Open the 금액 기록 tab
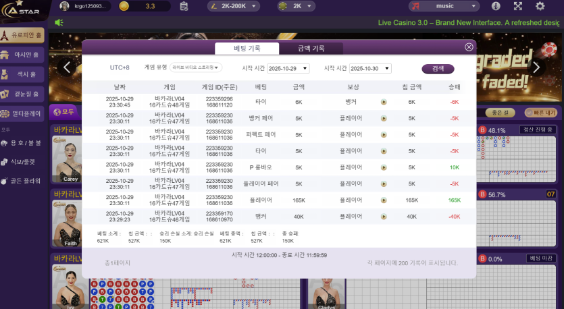Viewport: 564px width, 309px height. tap(311, 49)
